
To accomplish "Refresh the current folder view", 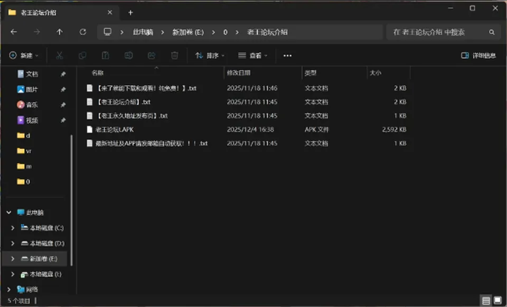I will pos(83,32).
